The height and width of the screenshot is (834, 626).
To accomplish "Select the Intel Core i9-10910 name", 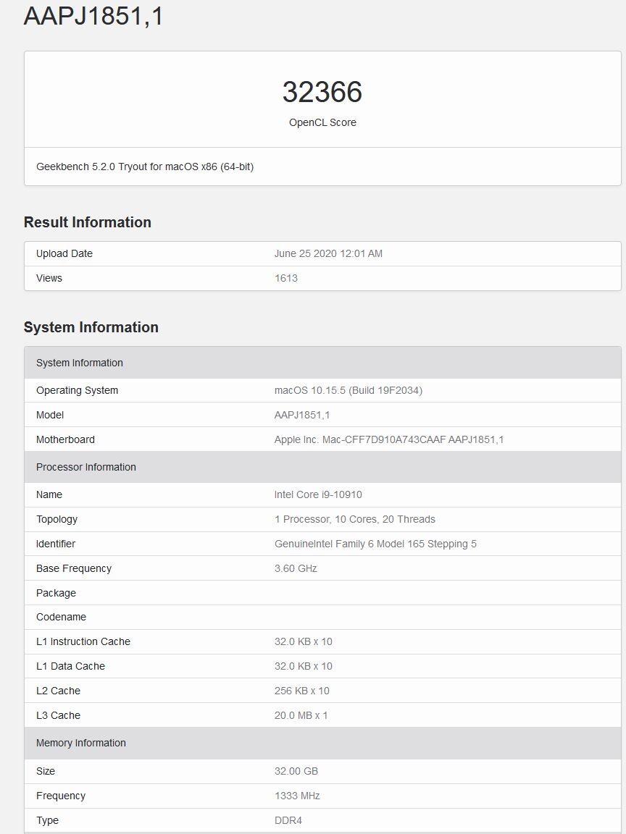I will click(x=318, y=494).
